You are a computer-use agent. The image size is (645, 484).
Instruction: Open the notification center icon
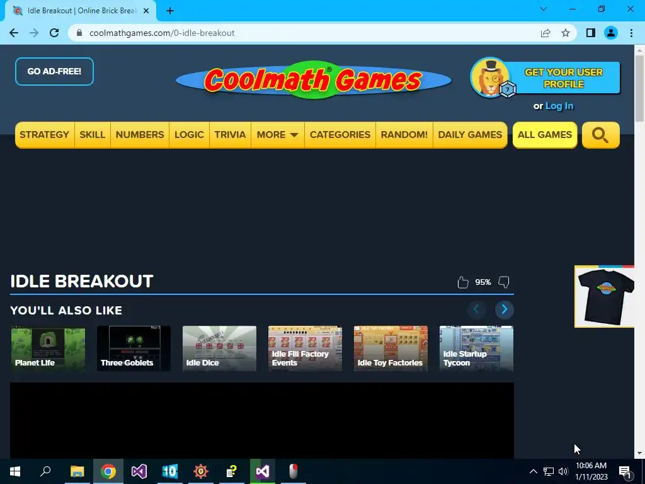tap(625, 472)
